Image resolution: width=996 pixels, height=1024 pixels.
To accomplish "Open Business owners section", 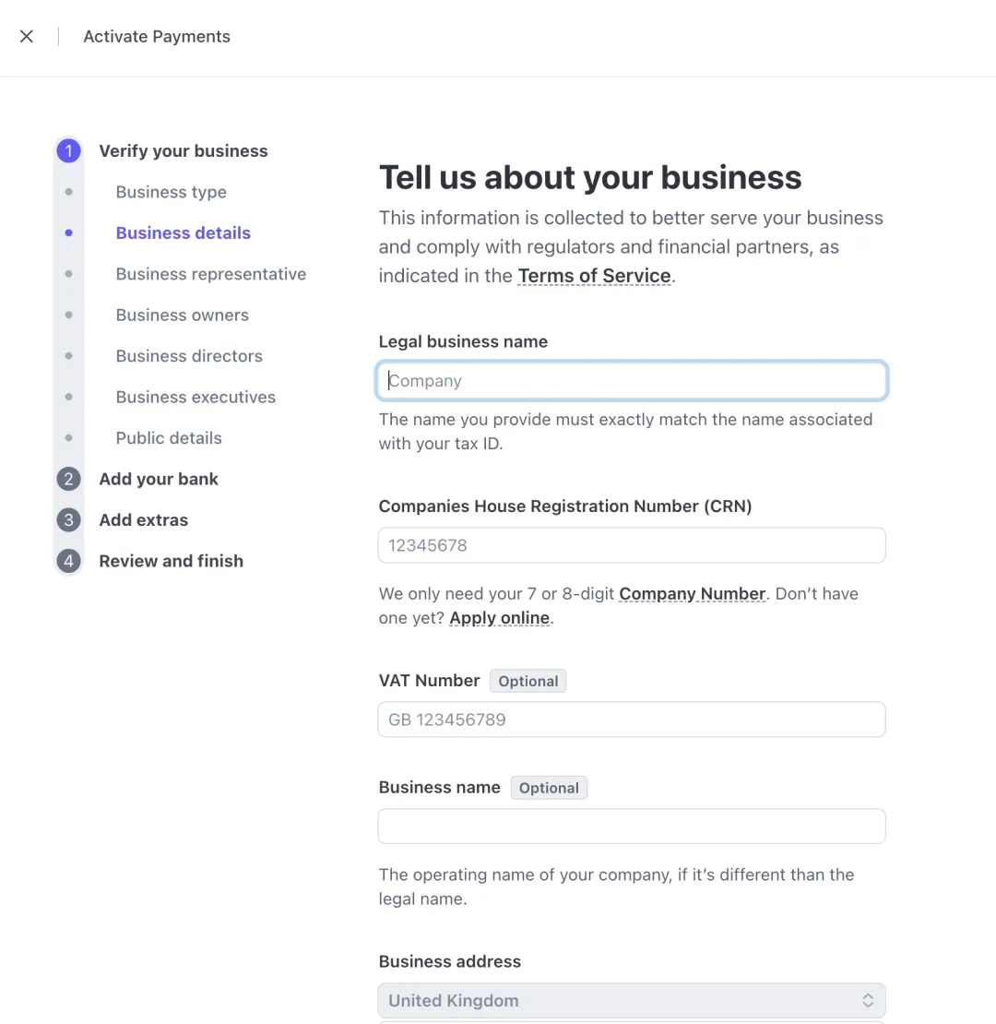I will (x=182, y=315).
